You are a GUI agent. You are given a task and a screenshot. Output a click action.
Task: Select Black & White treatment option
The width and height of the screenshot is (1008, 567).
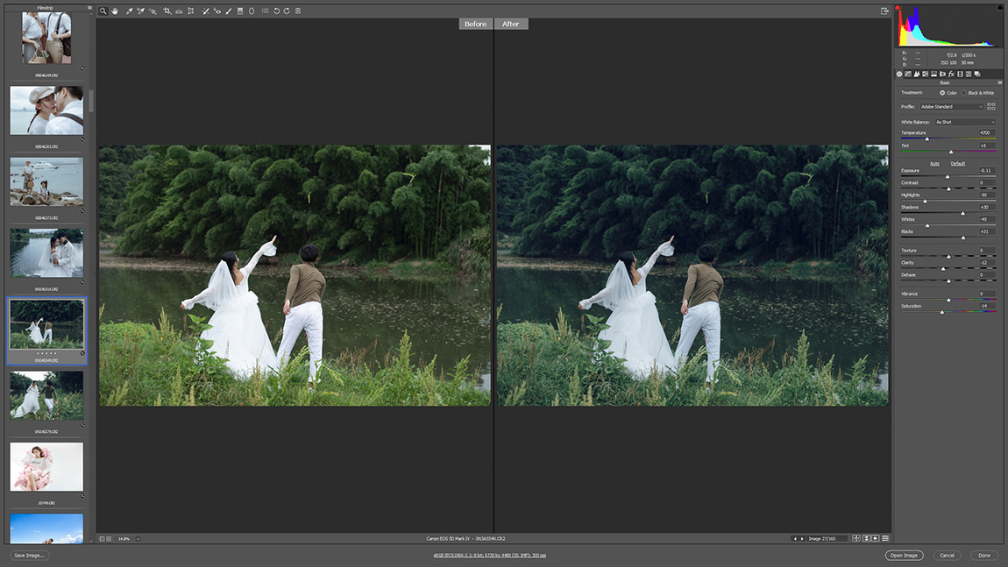point(964,93)
